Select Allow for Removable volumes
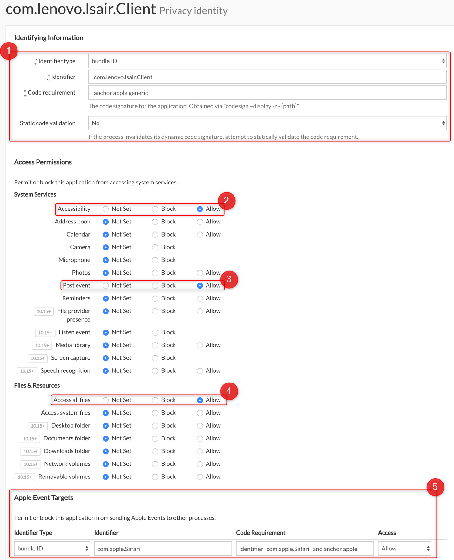454x560 pixels. click(x=200, y=477)
